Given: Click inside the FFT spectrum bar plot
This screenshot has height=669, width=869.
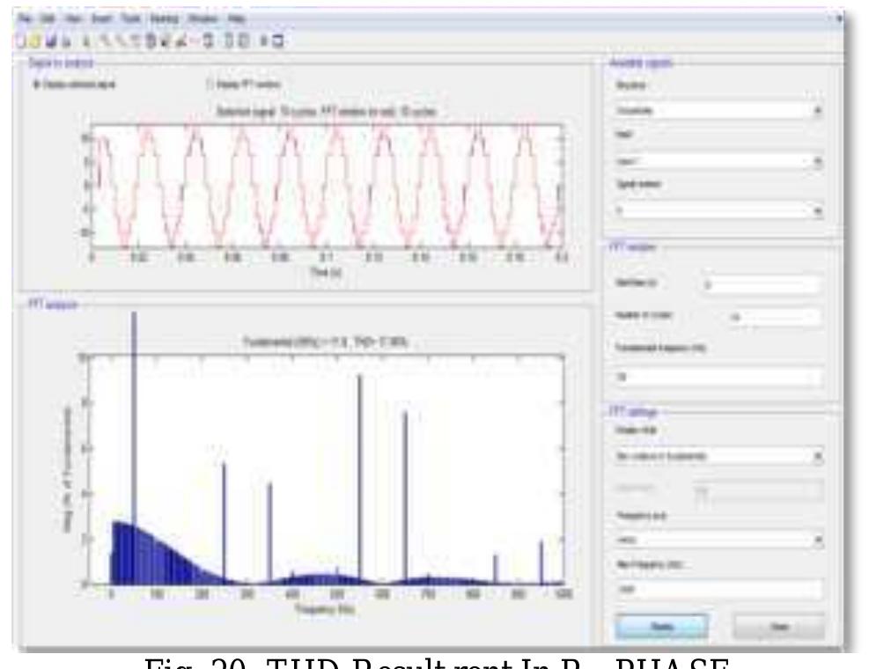Looking at the screenshot, I should (x=326, y=470).
